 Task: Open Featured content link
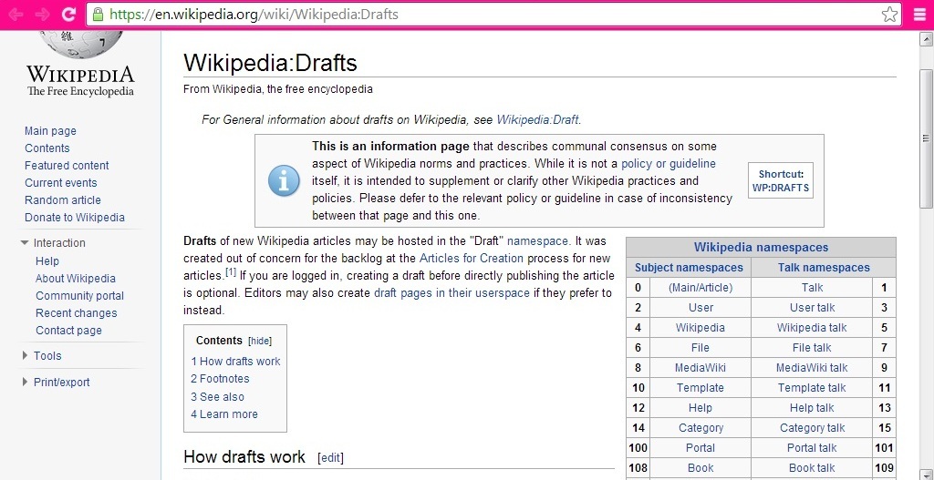pos(67,166)
